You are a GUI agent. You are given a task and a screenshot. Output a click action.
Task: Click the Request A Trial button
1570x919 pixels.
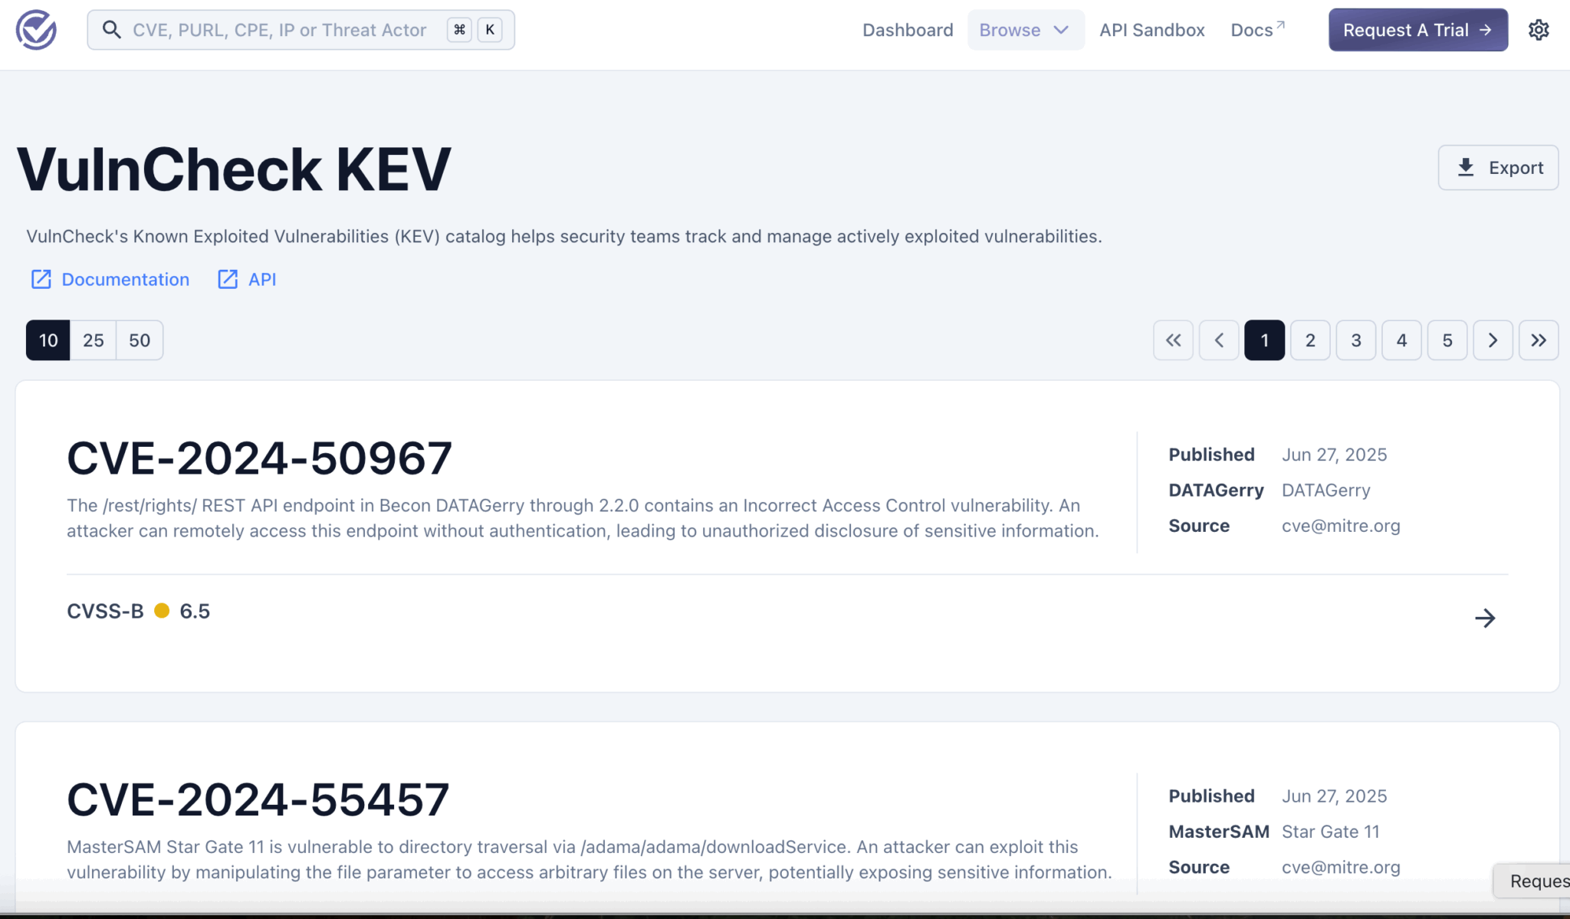(1417, 30)
